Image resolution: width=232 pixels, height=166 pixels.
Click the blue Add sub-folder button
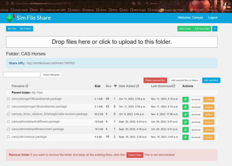[211, 80]
